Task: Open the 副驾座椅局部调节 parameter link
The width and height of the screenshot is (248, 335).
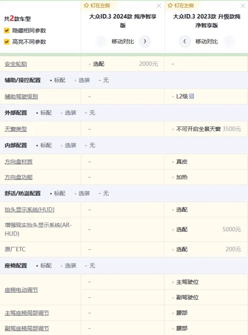Action: [x=27, y=328]
